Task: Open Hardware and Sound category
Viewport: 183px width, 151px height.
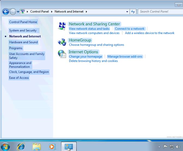Action: click(23, 42)
